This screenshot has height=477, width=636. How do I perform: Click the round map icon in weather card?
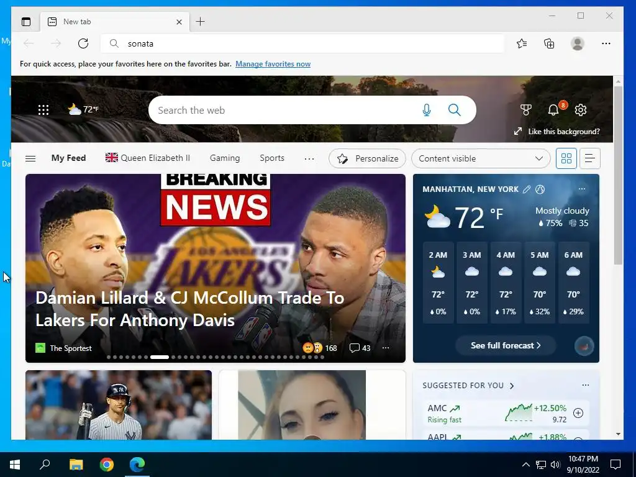coord(584,346)
